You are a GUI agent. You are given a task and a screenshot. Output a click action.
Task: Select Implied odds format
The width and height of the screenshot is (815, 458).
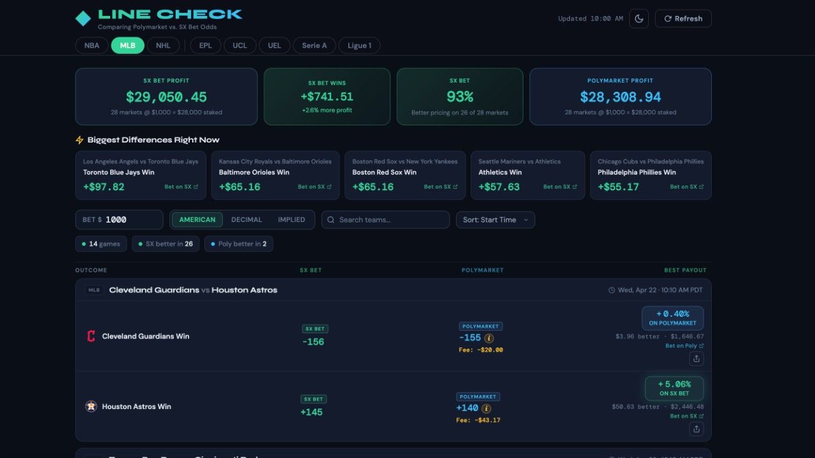coord(292,219)
